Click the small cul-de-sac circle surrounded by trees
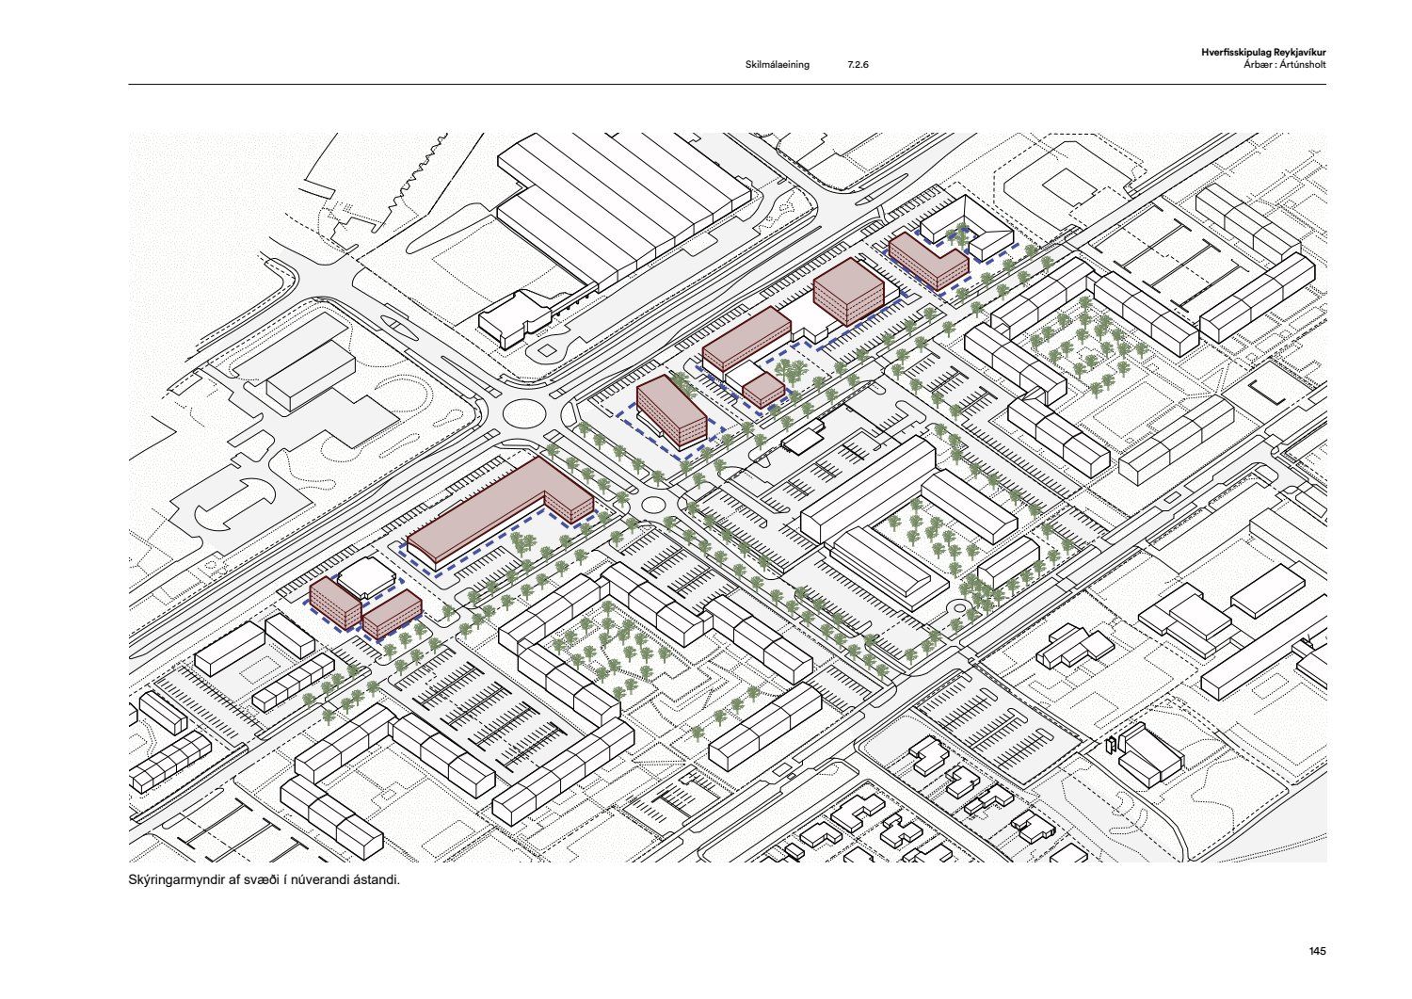Image resolution: width=1412 pixels, height=999 pixels. click(x=961, y=607)
